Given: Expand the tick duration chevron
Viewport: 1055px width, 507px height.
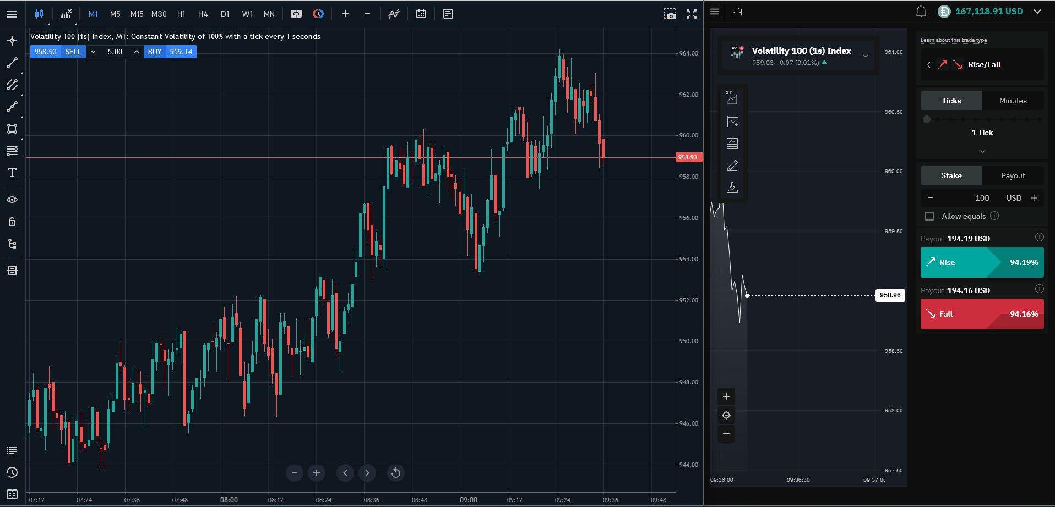Looking at the screenshot, I should pos(982,151).
